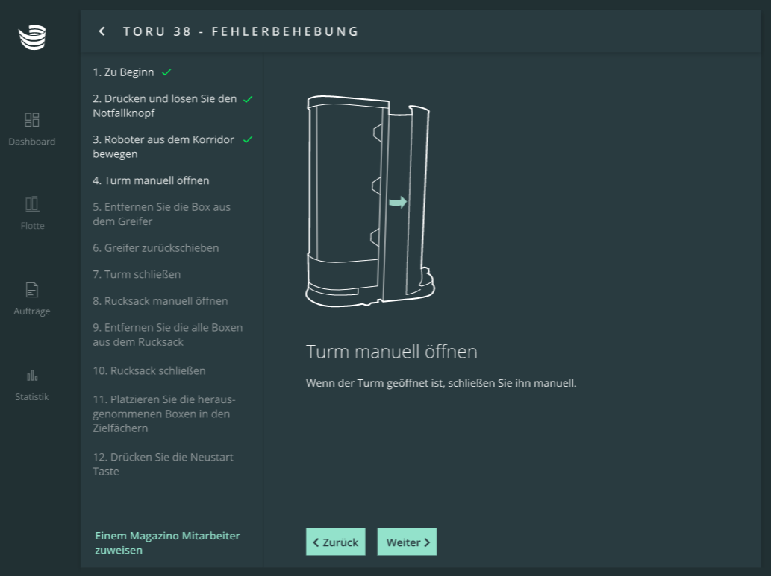Click the back arrow beside TORU 38
771x576 pixels.
(102, 31)
